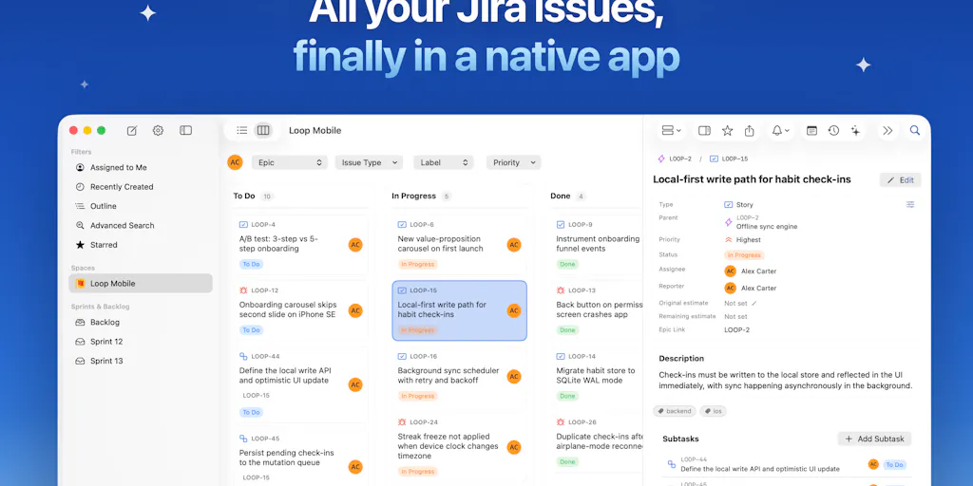Click the backend label tag
This screenshot has width=973, height=486.
[675, 411]
